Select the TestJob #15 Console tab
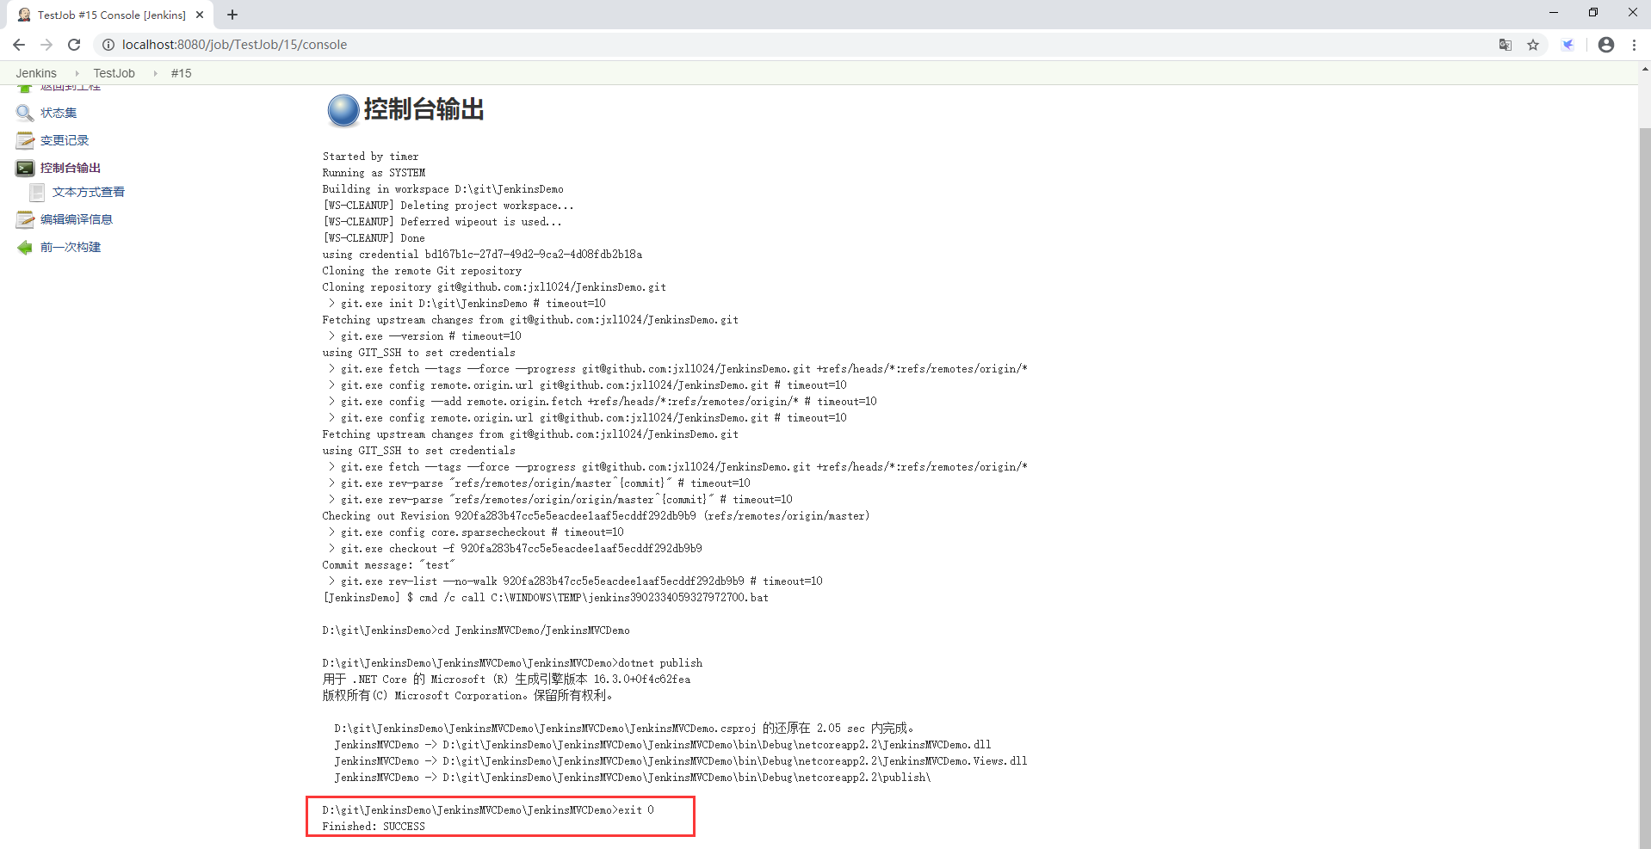 (111, 15)
